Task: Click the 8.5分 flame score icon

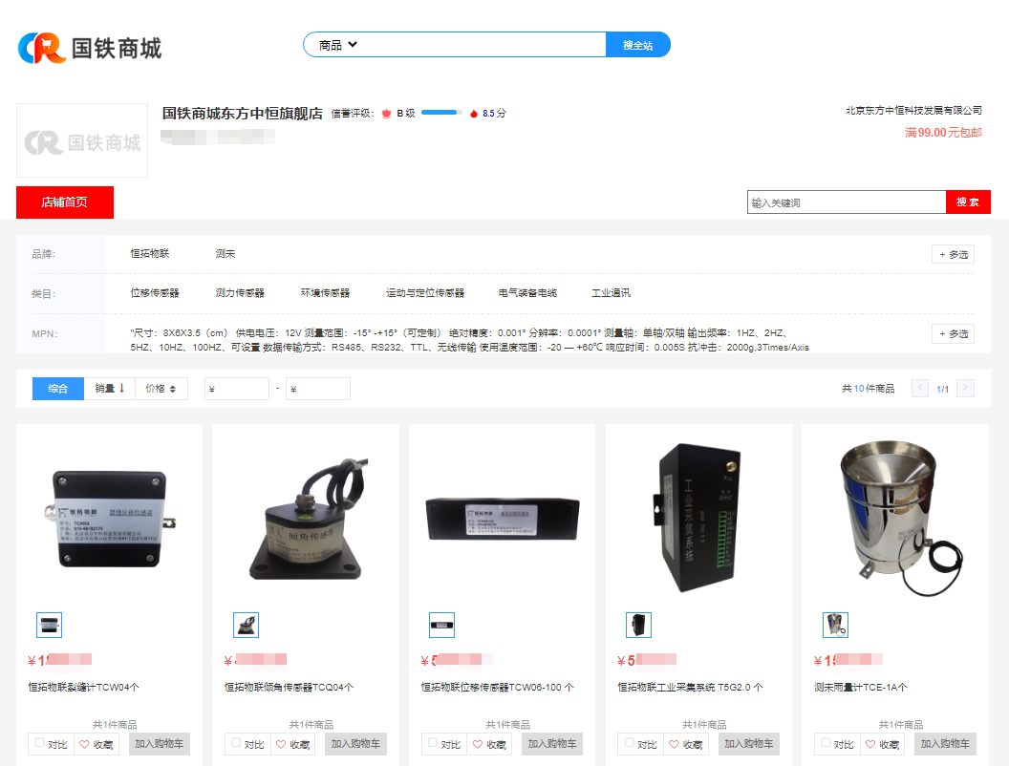Action: click(x=474, y=114)
